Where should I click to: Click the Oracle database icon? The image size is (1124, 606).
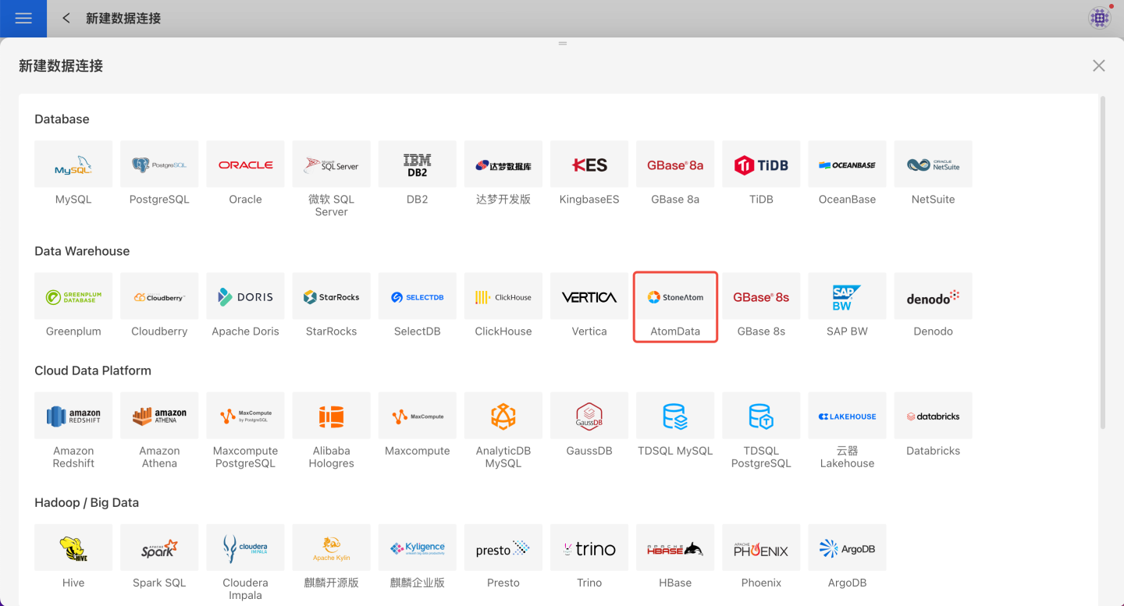(245, 165)
